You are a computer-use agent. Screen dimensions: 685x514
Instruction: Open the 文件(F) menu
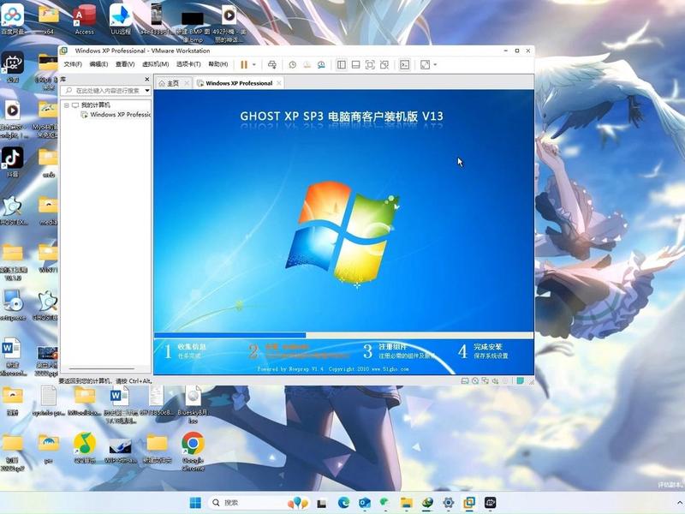pyautogui.click(x=73, y=64)
